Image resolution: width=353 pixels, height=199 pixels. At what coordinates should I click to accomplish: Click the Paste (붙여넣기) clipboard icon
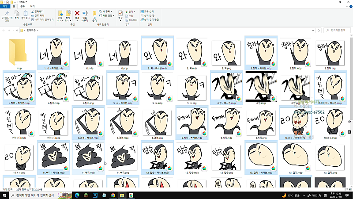(x=26, y=14)
